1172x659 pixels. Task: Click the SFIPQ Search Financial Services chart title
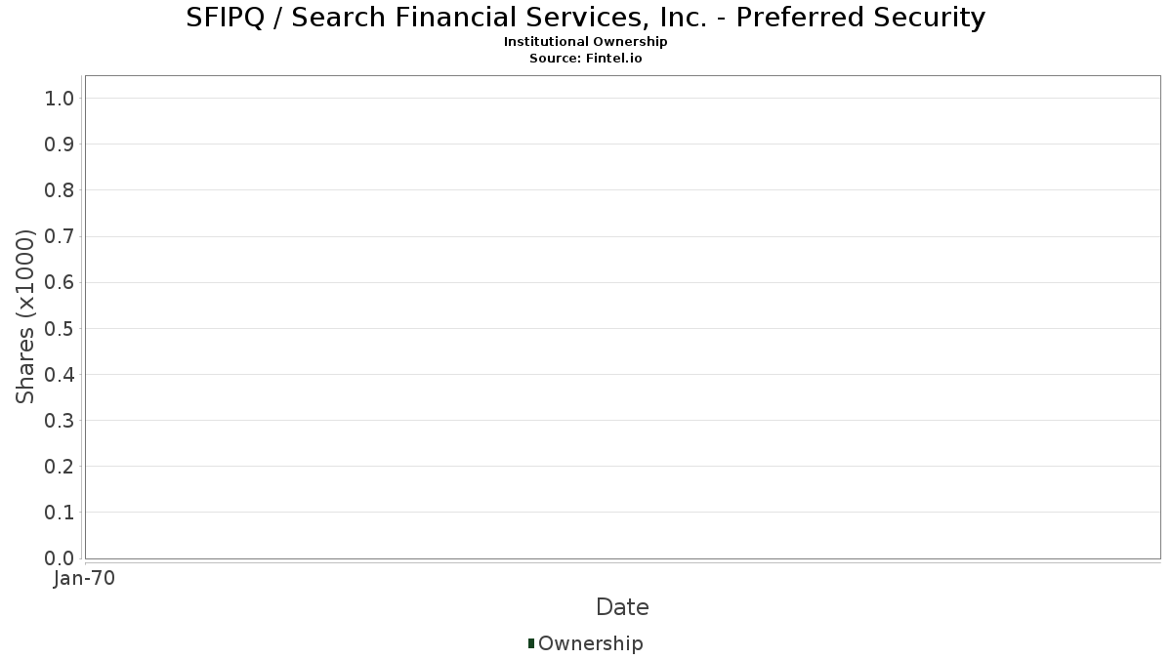[x=585, y=18]
